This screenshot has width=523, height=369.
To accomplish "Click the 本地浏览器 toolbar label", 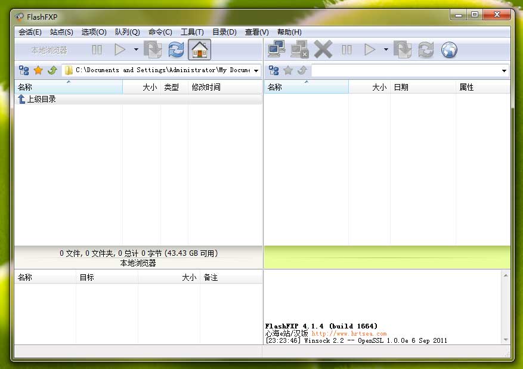I will (x=49, y=50).
